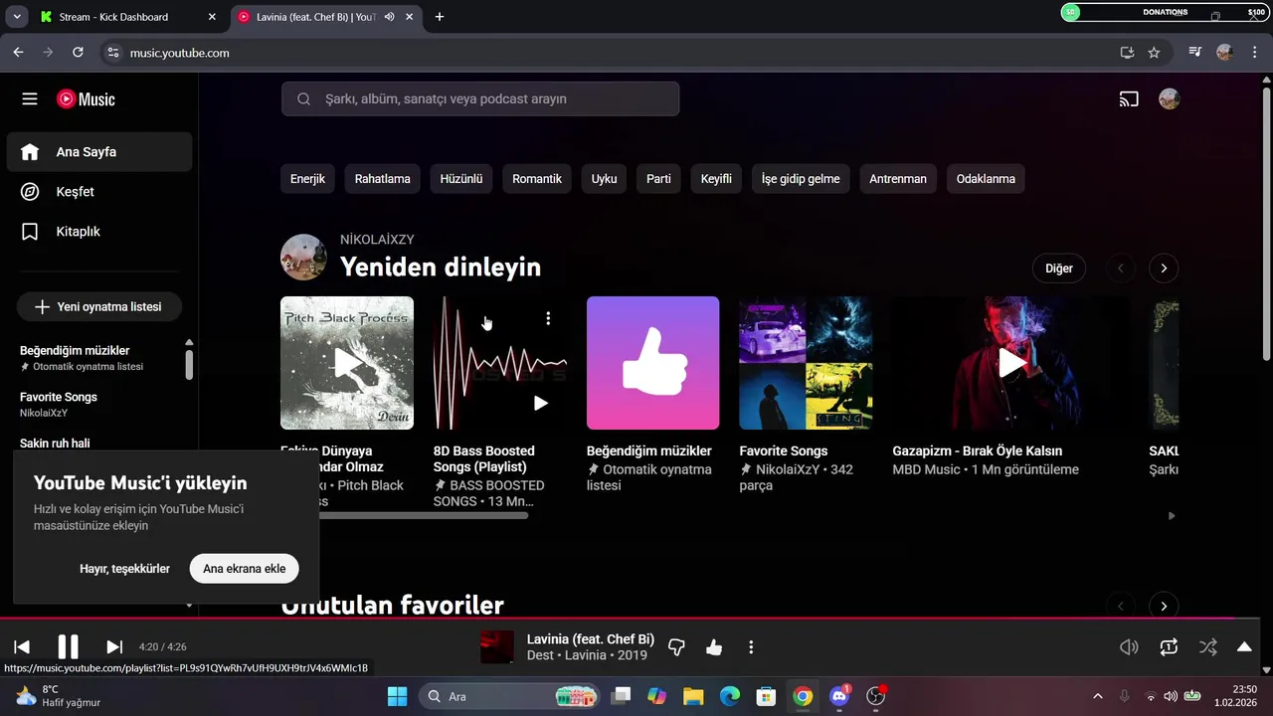This screenshot has height=716, width=1273.
Task: Open Lavinia album art in player bar
Action: click(497, 646)
